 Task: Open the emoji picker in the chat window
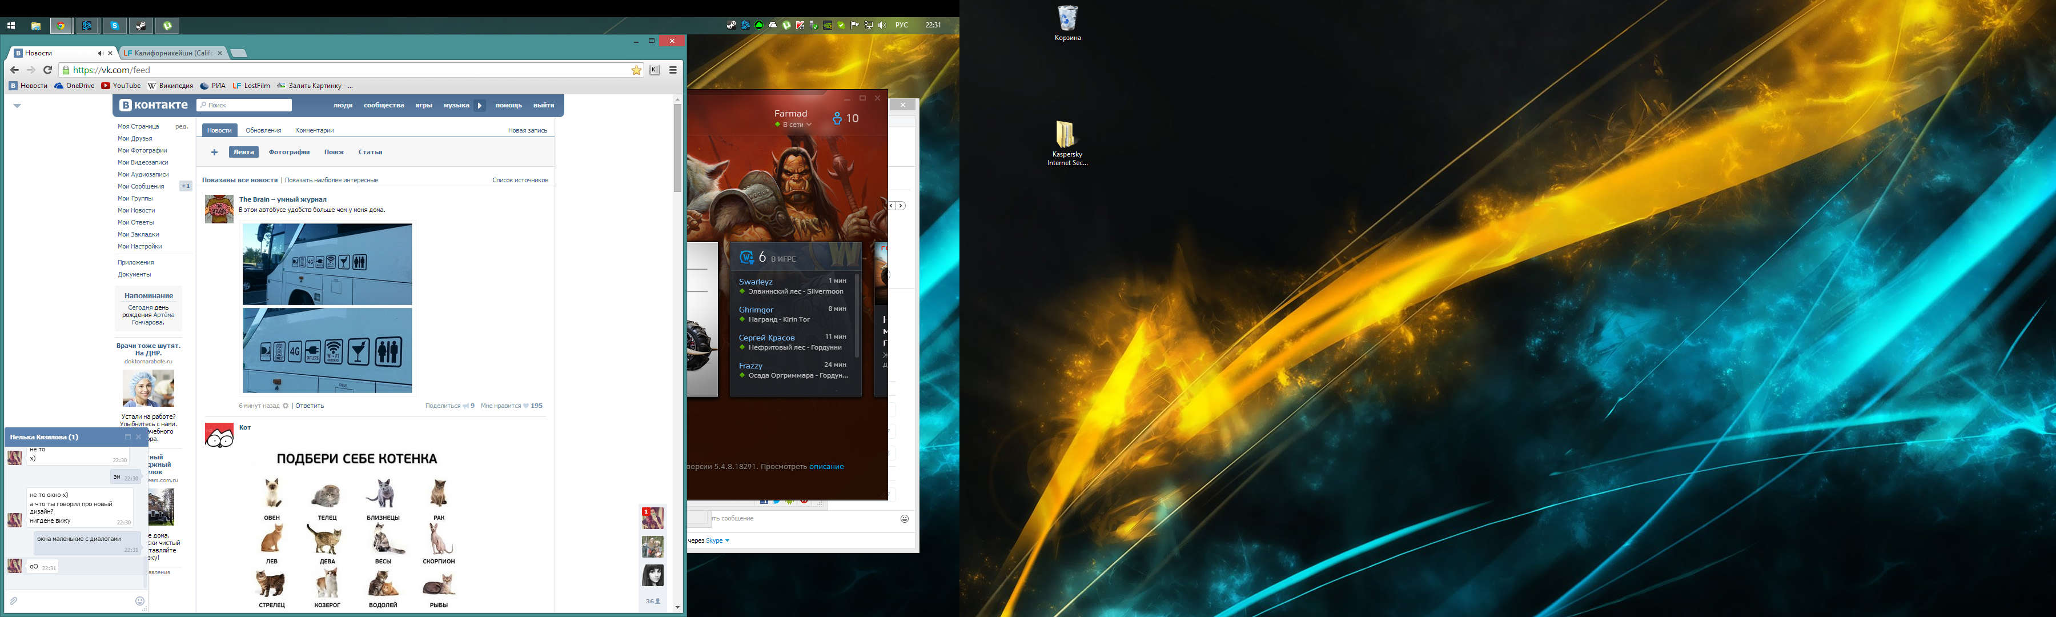tap(140, 601)
